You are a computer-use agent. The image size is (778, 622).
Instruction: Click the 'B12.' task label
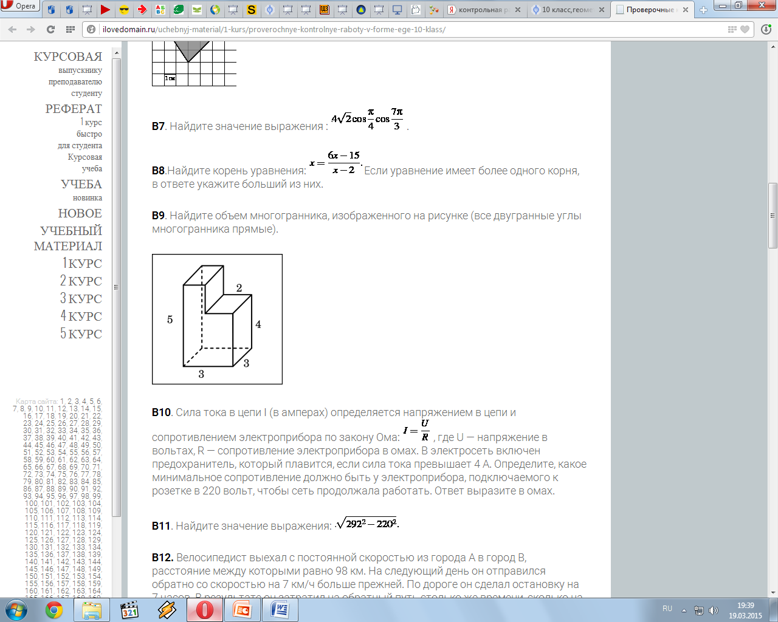coord(163,558)
